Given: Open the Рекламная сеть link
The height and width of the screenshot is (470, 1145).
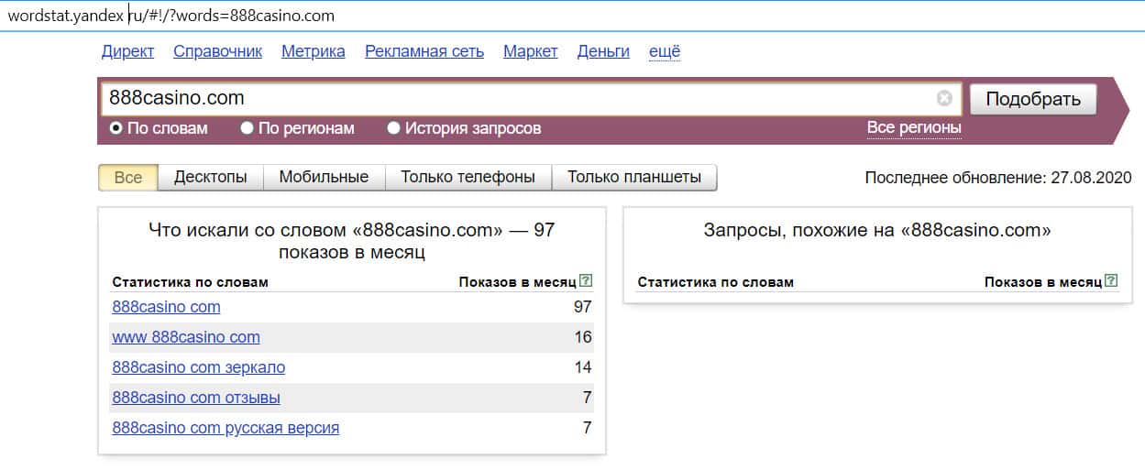Looking at the screenshot, I should tap(424, 51).
